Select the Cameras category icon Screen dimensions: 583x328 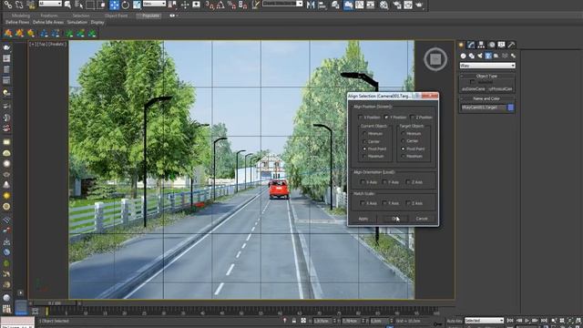pyautogui.click(x=488, y=56)
